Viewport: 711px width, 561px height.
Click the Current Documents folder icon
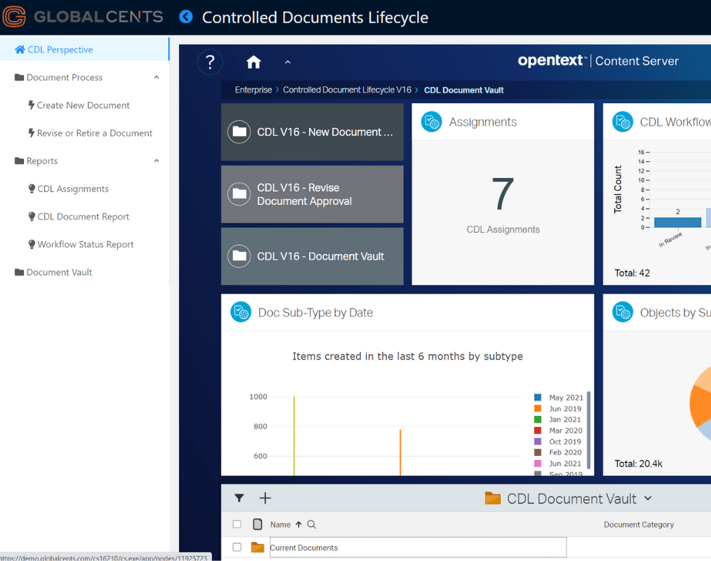point(257,547)
